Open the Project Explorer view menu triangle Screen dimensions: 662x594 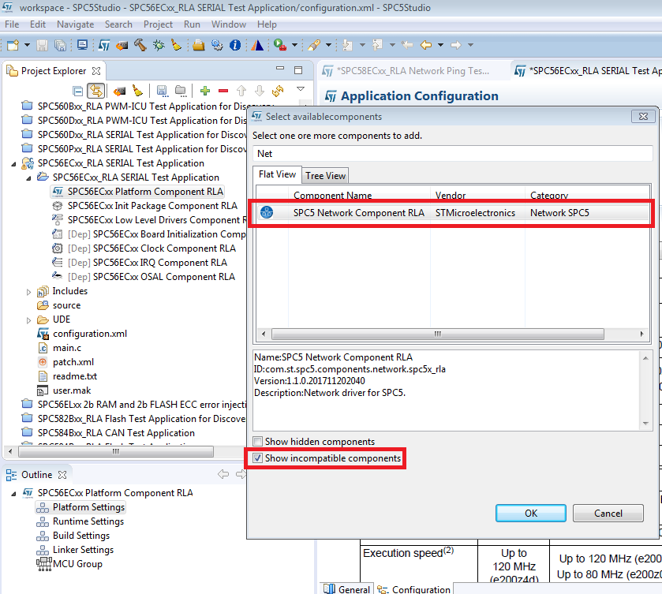pos(301,88)
